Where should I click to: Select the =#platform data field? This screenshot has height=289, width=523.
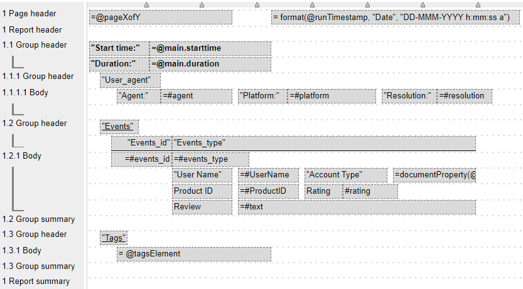coord(332,96)
